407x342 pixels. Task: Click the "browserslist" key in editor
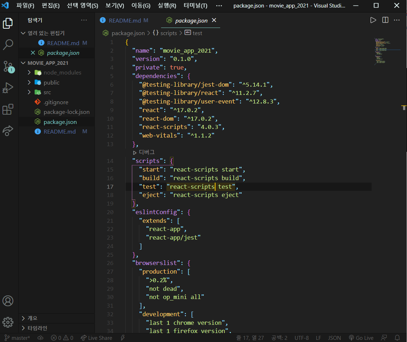coord(156,263)
